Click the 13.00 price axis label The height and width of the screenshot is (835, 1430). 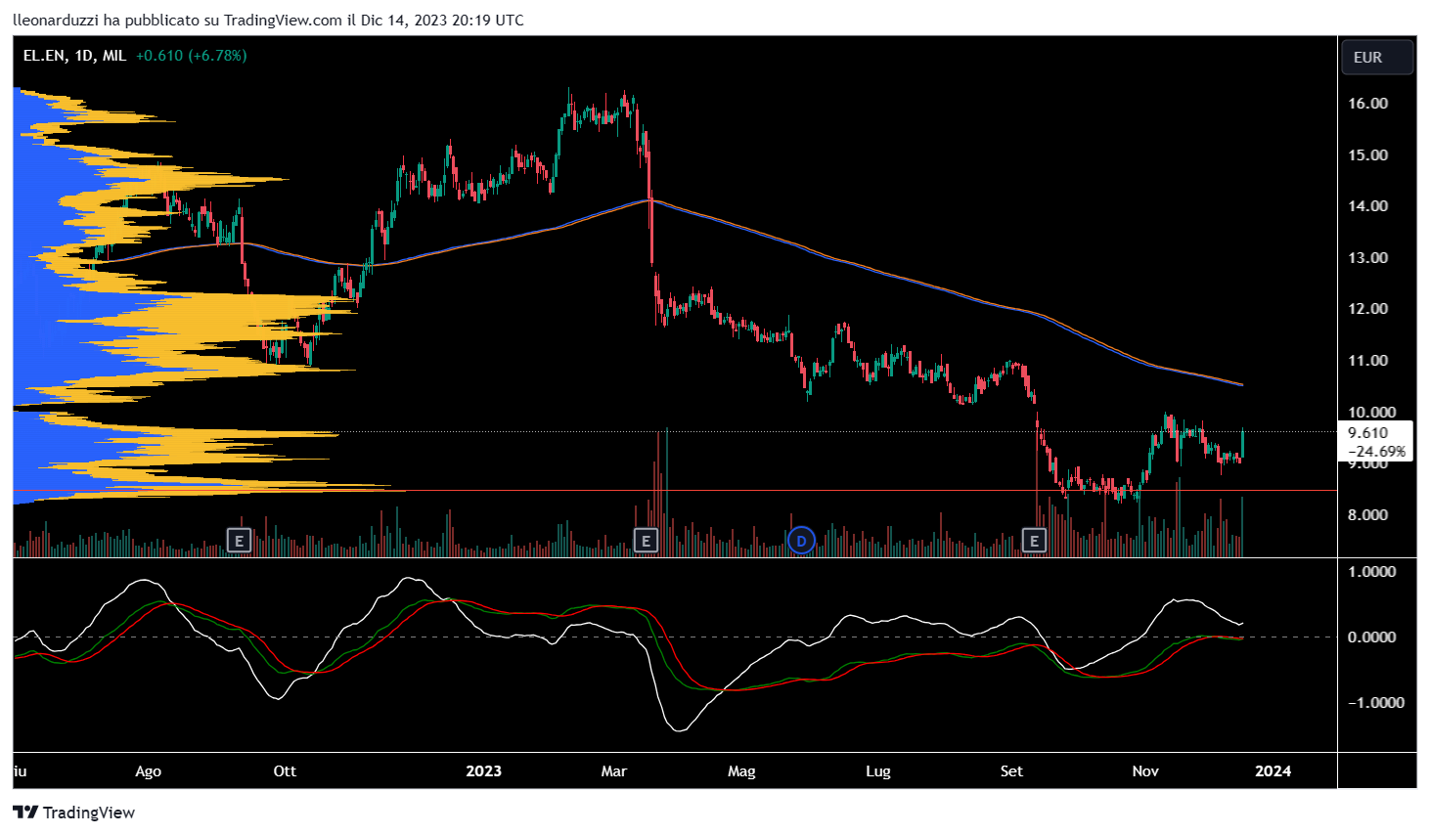(x=1367, y=257)
